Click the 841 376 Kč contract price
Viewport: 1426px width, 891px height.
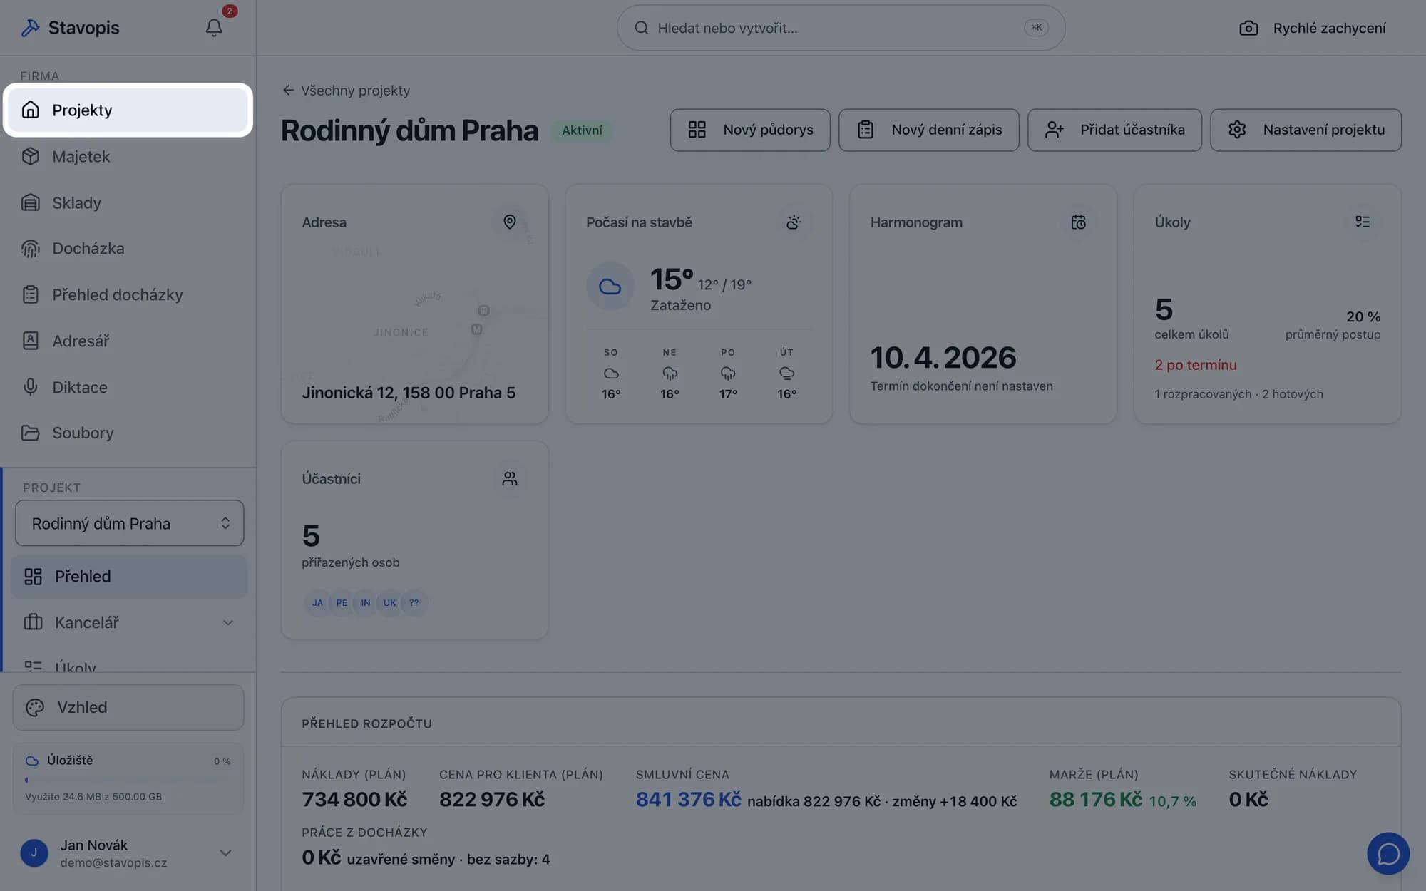click(x=689, y=800)
